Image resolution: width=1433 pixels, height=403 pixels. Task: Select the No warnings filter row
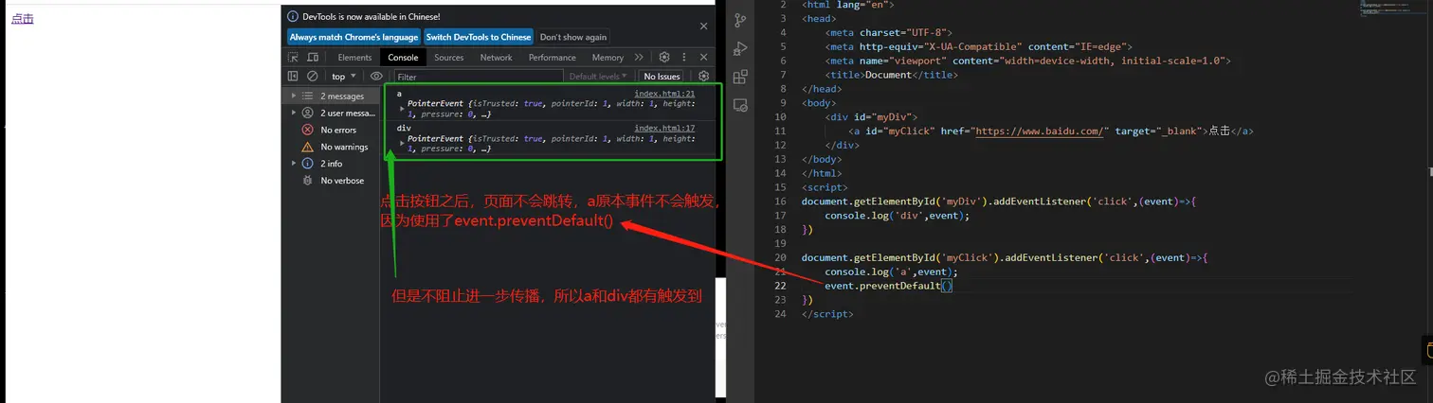click(x=330, y=147)
